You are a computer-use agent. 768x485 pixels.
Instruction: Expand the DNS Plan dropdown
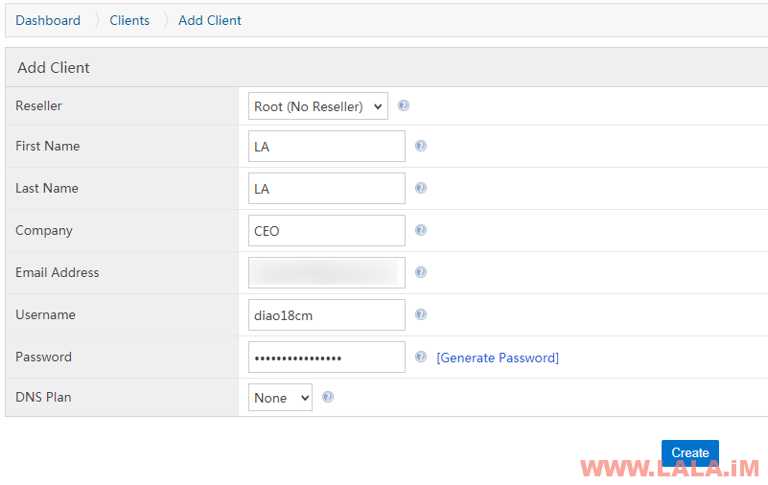click(x=280, y=398)
